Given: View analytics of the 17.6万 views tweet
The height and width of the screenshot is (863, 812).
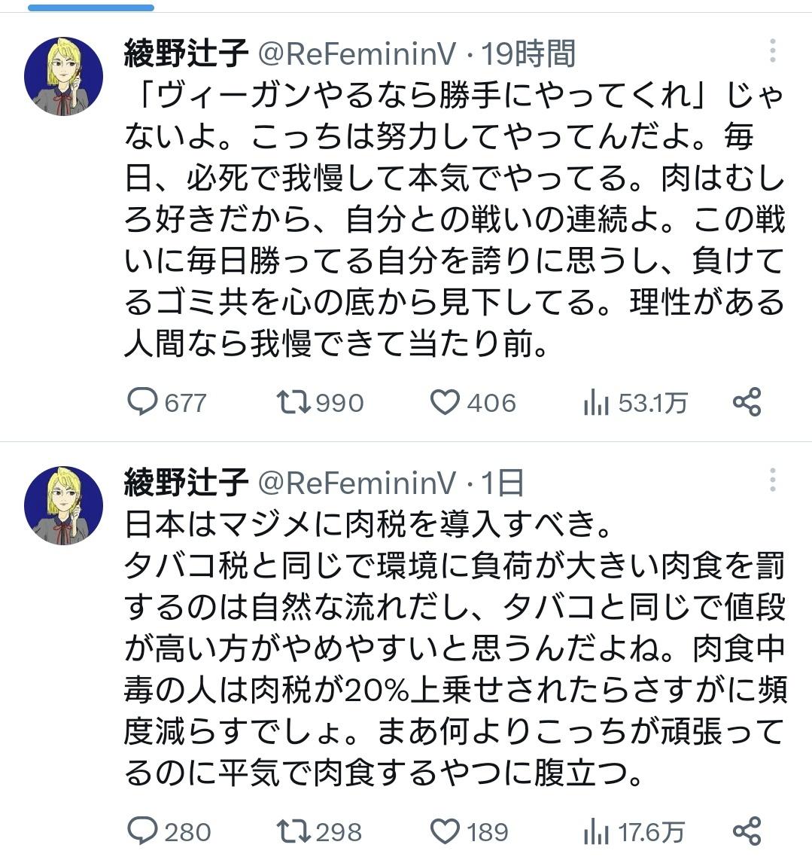Looking at the screenshot, I should coord(596,833).
